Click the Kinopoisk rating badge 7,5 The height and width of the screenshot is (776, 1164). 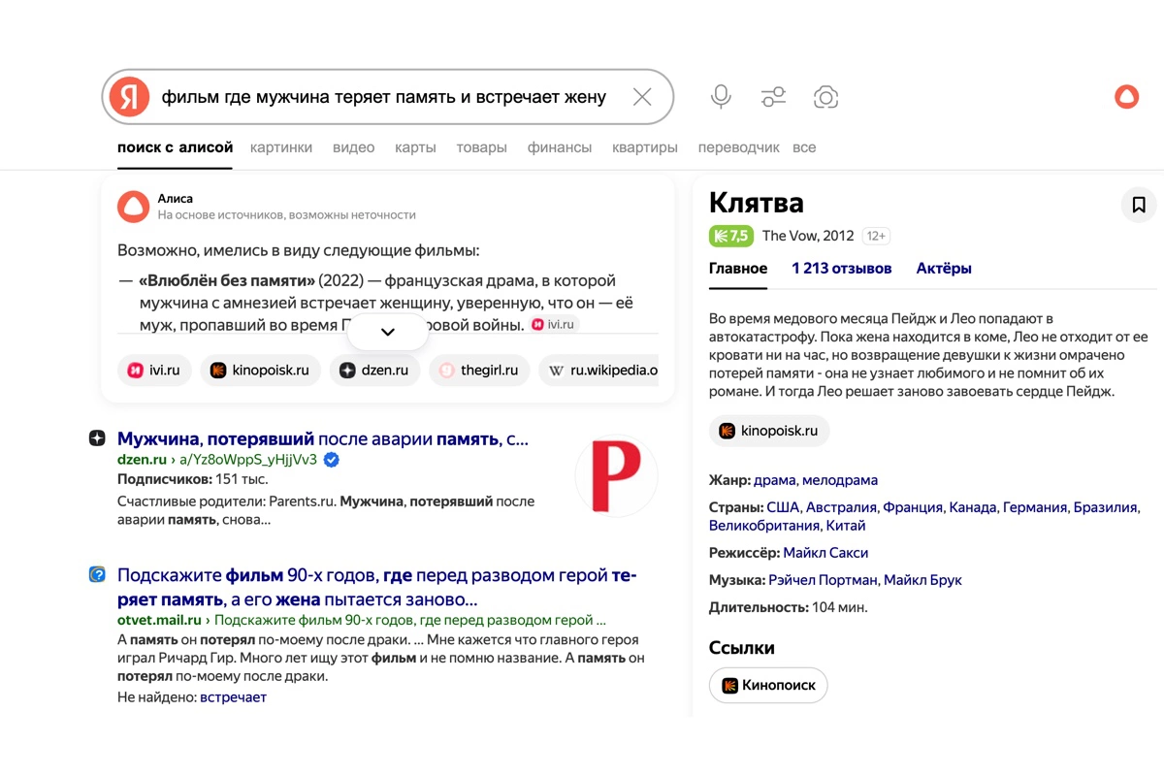(x=731, y=236)
